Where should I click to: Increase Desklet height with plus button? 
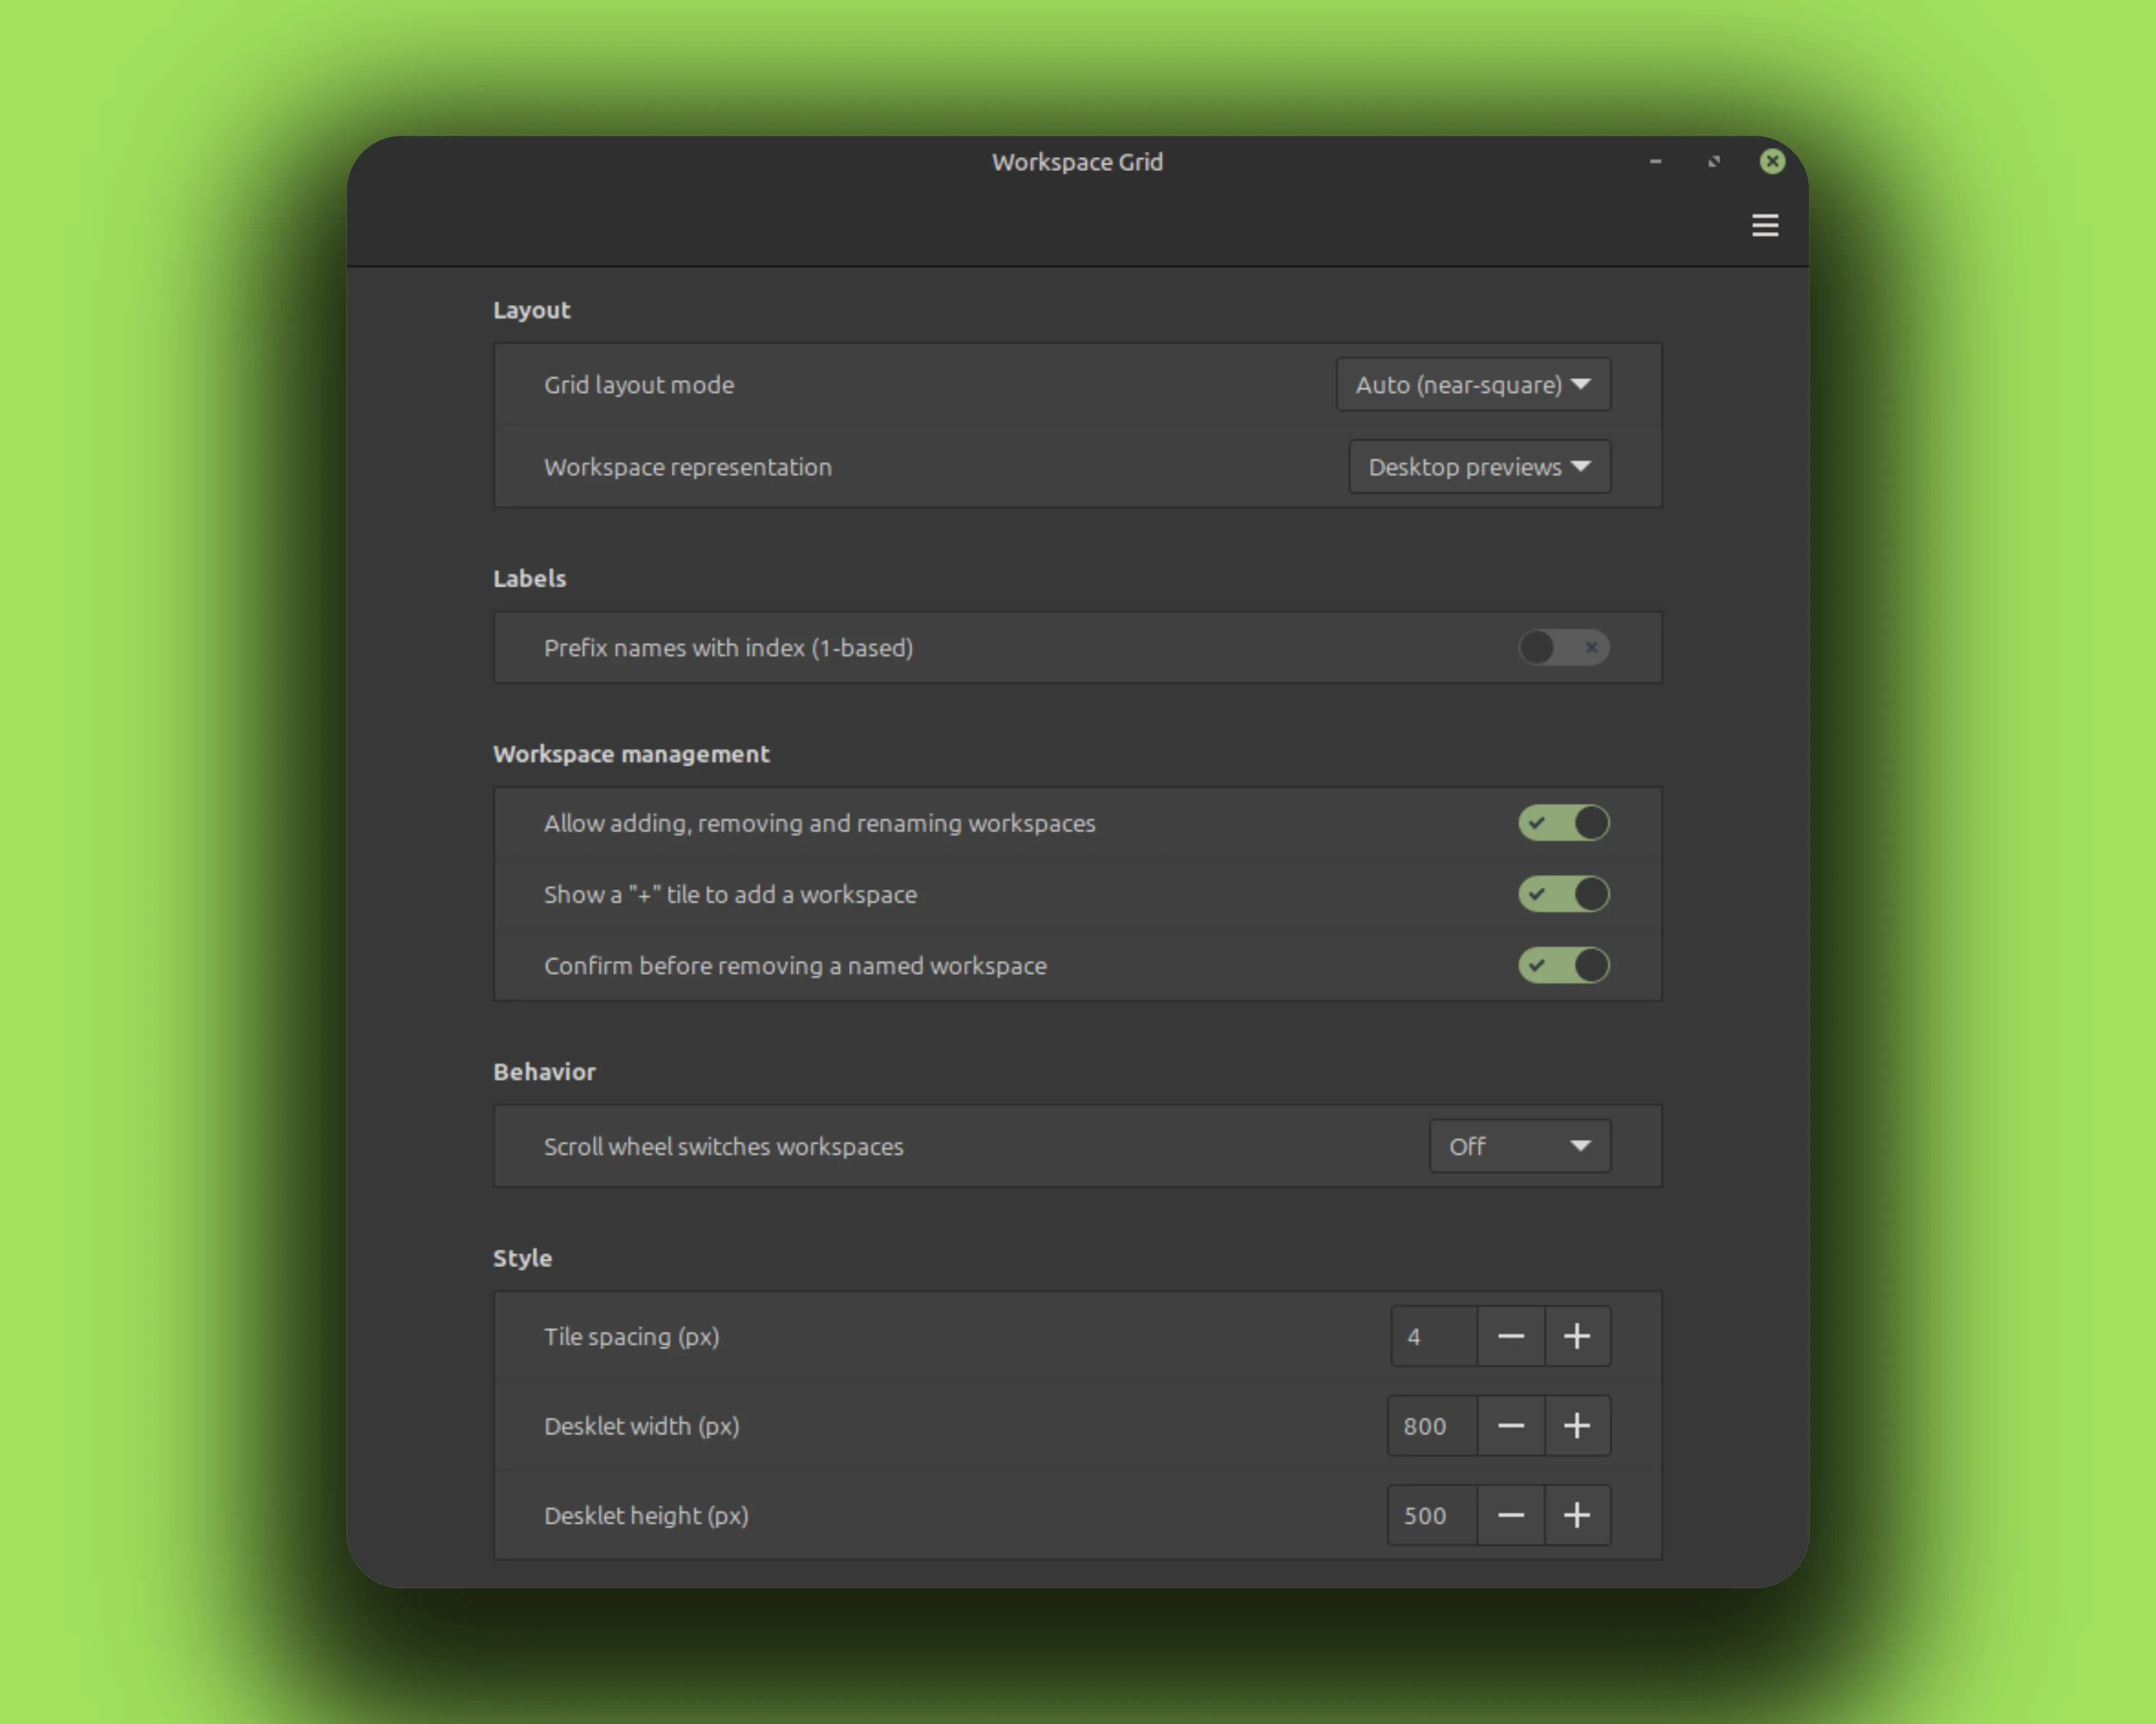(x=1577, y=1515)
